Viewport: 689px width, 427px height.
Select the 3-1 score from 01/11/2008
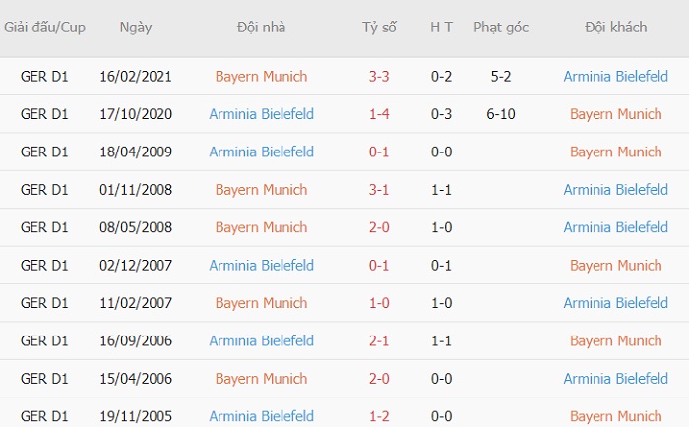(x=379, y=190)
